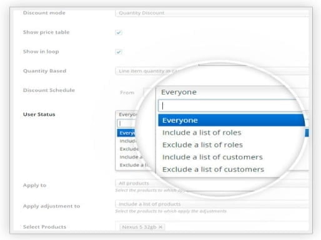This screenshot has width=321, height=240.
Task: Click the Apply to label
Action: tap(34, 185)
